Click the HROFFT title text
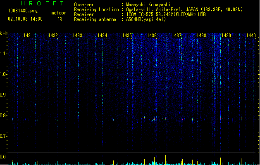The height and width of the screenshot is (165, 260). coord(42,3)
